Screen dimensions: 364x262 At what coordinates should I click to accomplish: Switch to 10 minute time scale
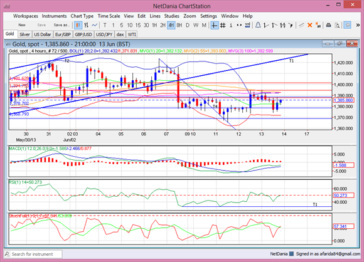pos(129,25)
